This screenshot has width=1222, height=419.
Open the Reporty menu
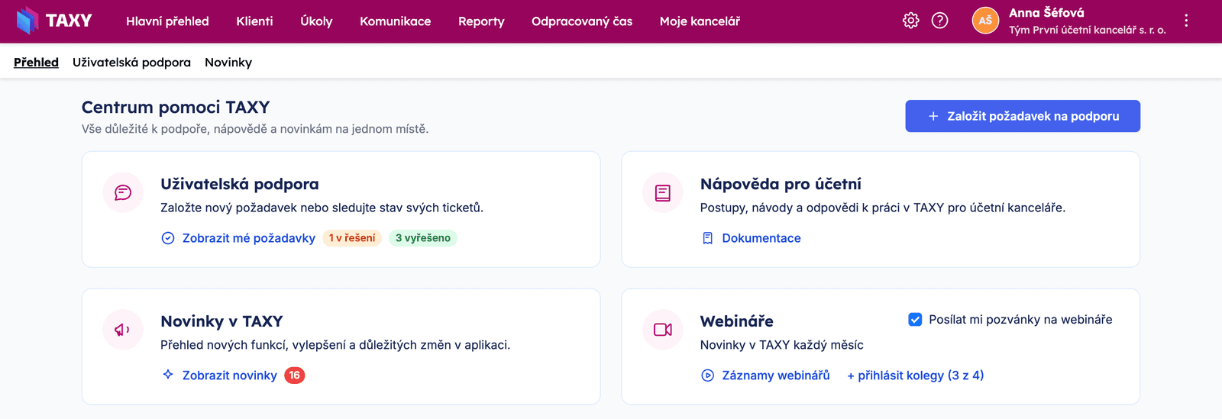[481, 21]
